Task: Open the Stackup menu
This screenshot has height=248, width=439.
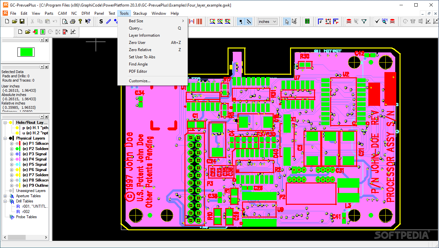Action: point(140,13)
